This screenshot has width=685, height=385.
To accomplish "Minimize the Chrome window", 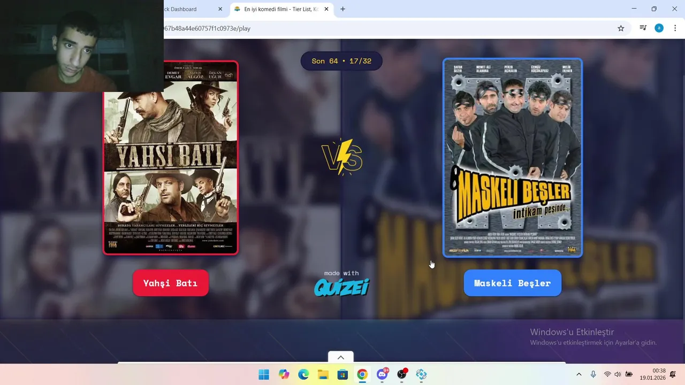I will pyautogui.click(x=634, y=9).
